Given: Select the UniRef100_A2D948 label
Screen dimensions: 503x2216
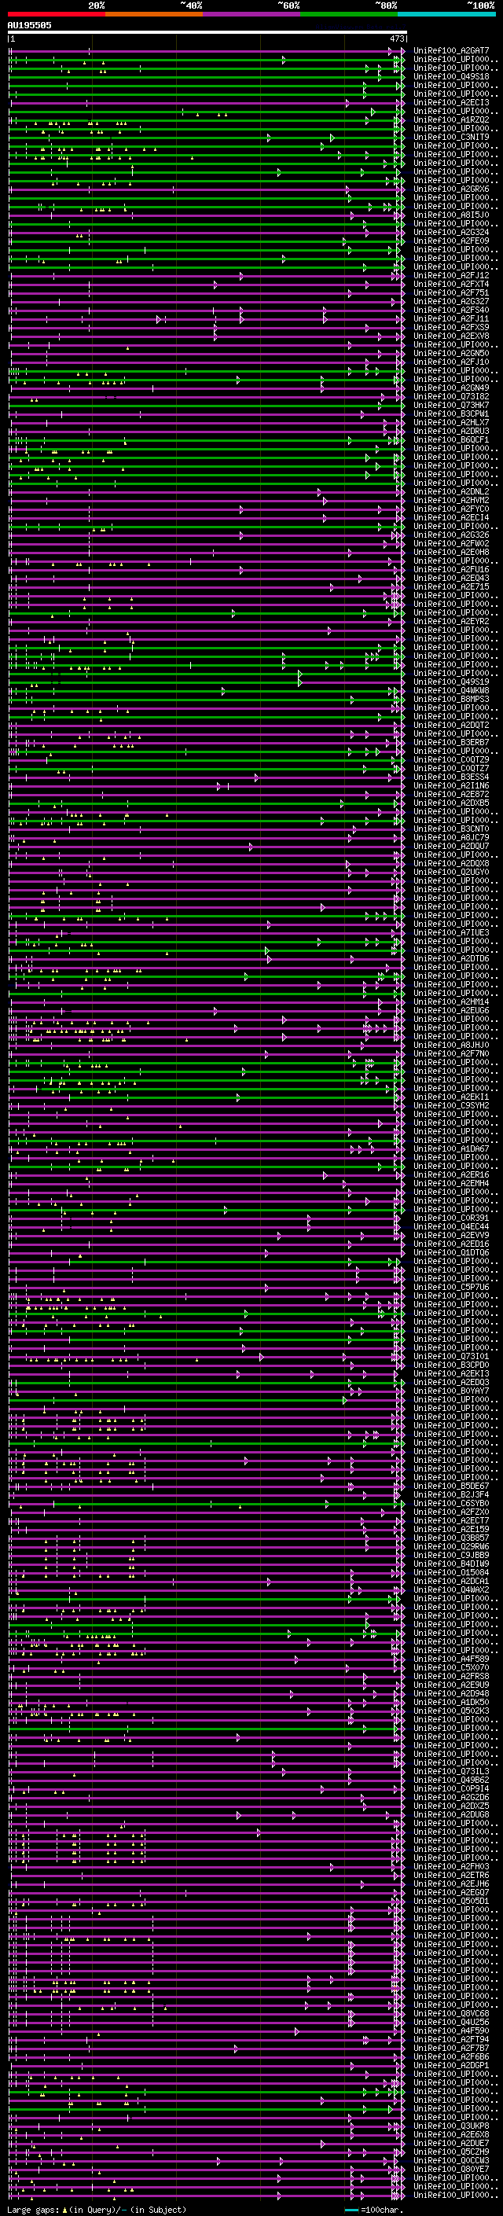Looking at the screenshot, I should tap(451, 1693).
